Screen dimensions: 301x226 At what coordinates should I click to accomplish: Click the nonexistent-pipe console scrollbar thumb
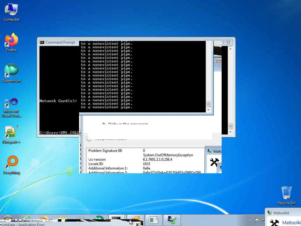coord(208,104)
